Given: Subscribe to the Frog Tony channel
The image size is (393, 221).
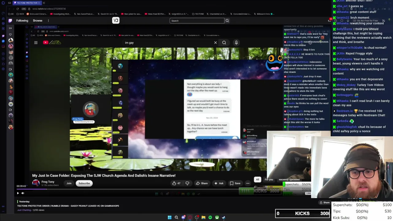Looking at the screenshot, I should coord(84,183).
